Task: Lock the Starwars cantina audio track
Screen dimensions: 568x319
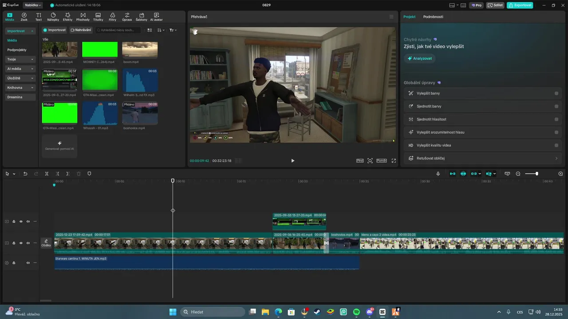Action: tap(14, 263)
